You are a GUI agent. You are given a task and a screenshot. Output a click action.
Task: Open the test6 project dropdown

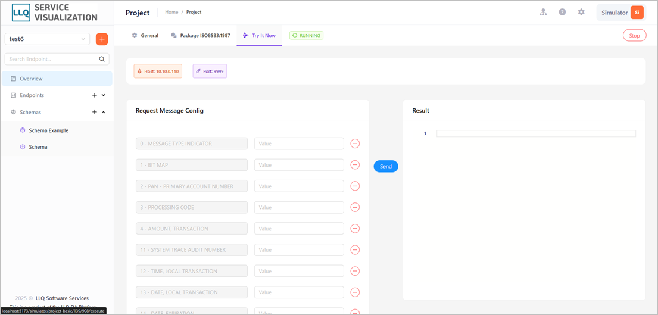pos(48,39)
